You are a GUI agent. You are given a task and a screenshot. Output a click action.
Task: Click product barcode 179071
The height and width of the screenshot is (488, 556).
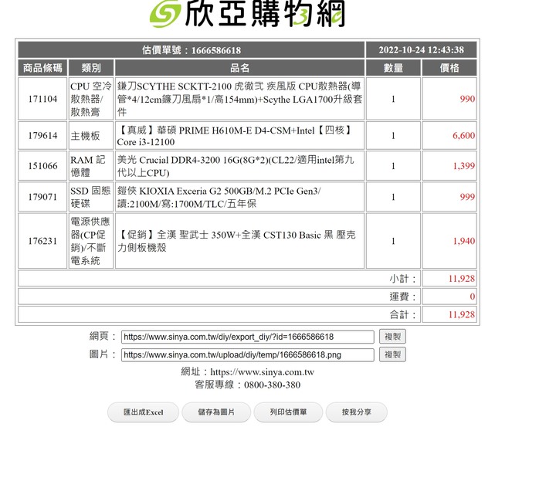click(42, 197)
